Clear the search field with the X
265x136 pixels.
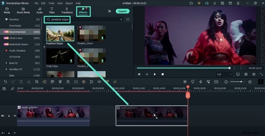(x=121, y=19)
